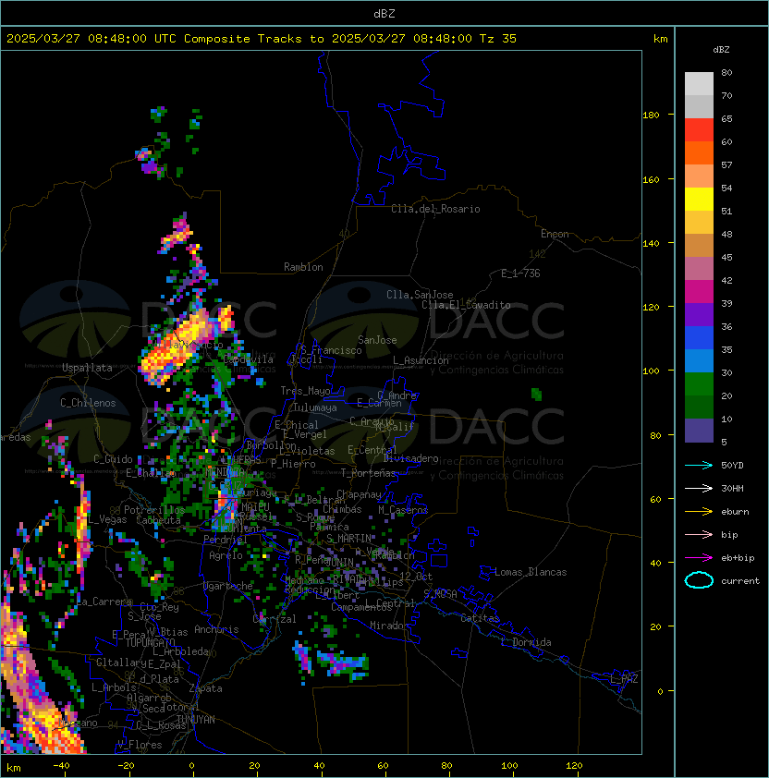Click the 'Tz 35' threshold text in header
Screen dimensions: 769x778
[x=498, y=39]
